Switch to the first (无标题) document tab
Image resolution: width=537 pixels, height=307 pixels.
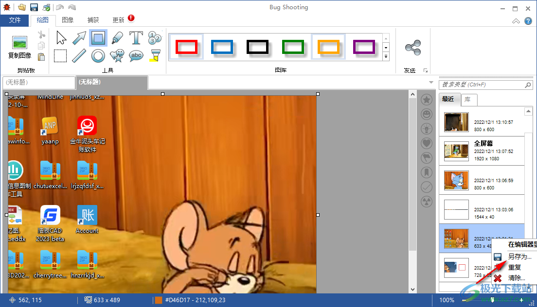click(39, 83)
